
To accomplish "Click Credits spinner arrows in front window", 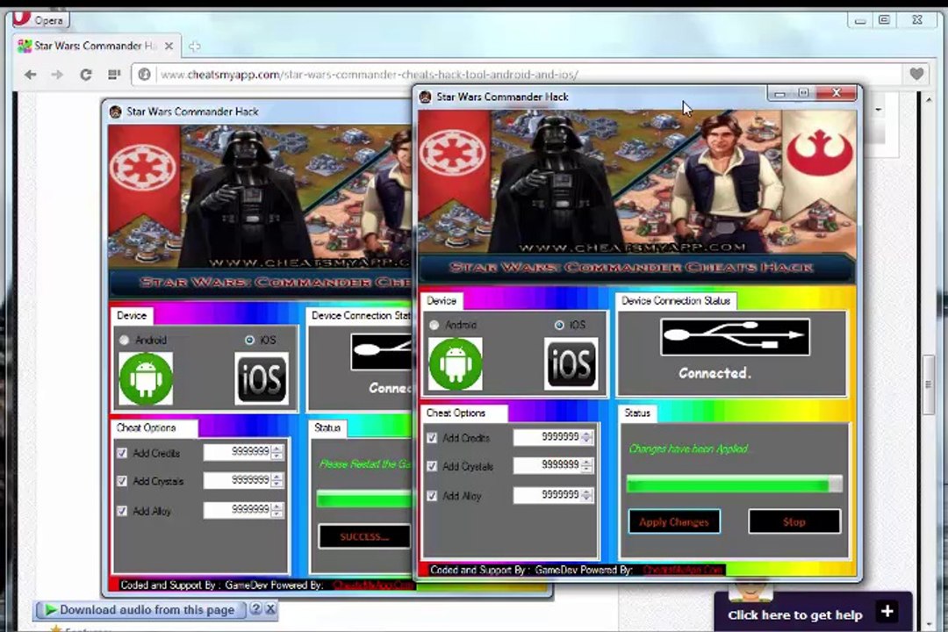I will pos(586,437).
